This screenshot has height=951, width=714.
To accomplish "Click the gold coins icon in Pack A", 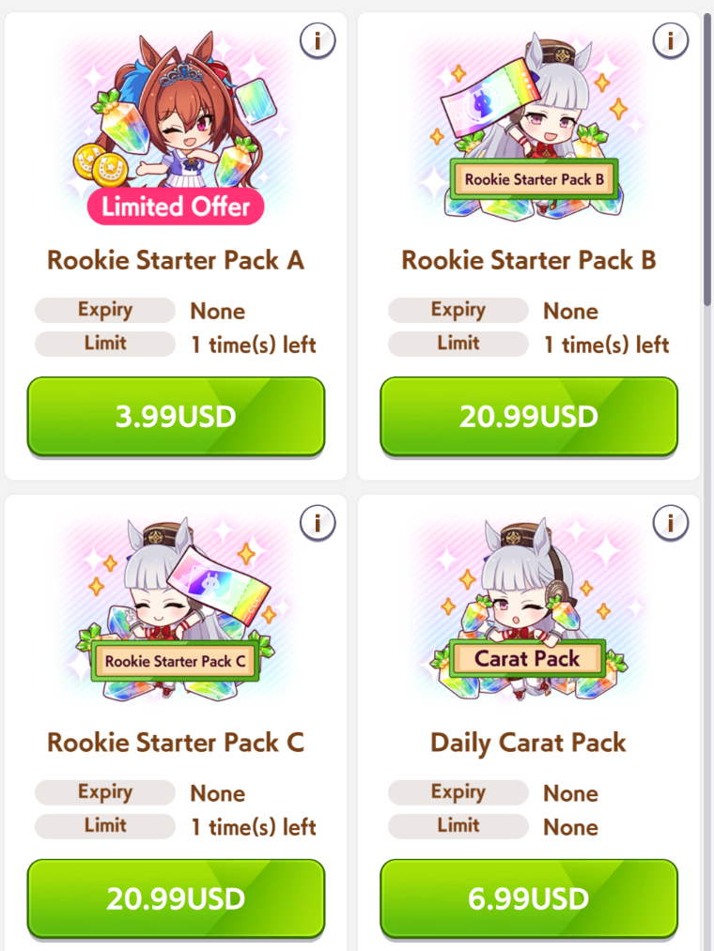I will coord(101,165).
